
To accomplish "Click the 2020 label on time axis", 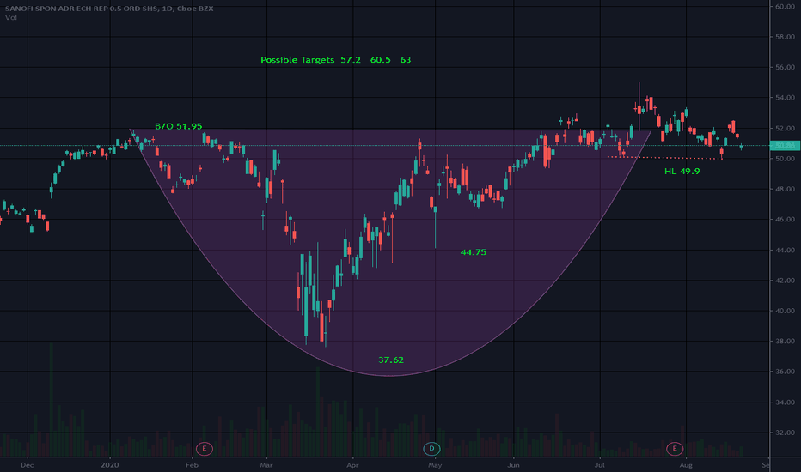I will 110,465.
